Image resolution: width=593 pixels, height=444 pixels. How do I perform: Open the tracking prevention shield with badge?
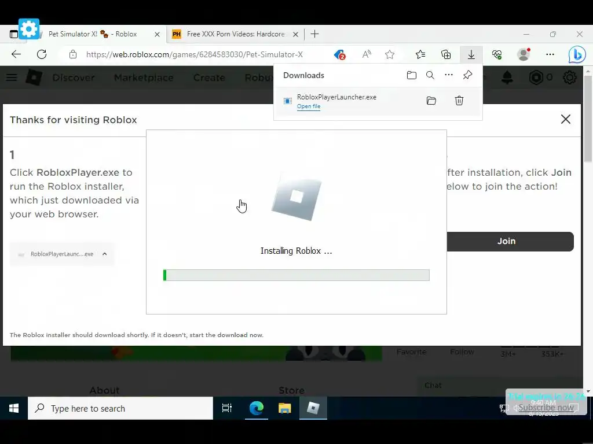[x=339, y=55]
